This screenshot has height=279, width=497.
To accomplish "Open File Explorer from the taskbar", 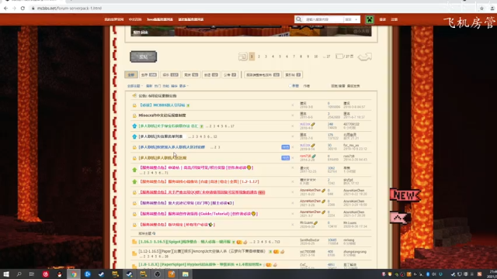I will click(186, 274).
